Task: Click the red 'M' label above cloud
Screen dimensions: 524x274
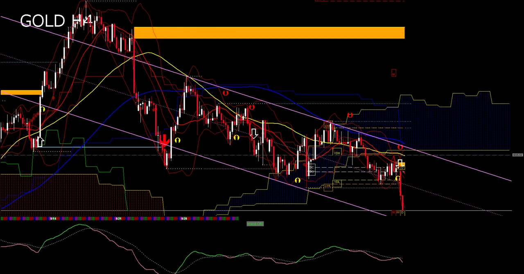Action: [x=393, y=74]
